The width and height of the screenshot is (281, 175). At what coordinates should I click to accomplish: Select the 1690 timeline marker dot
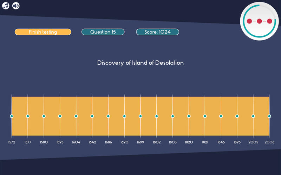click(124, 116)
